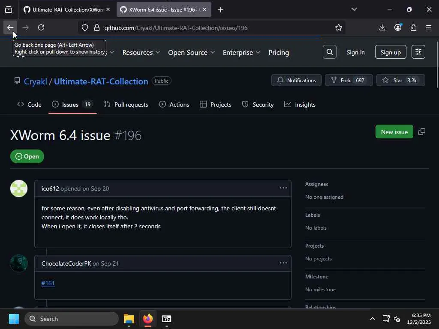Click the Notifications bell button

coord(296,80)
